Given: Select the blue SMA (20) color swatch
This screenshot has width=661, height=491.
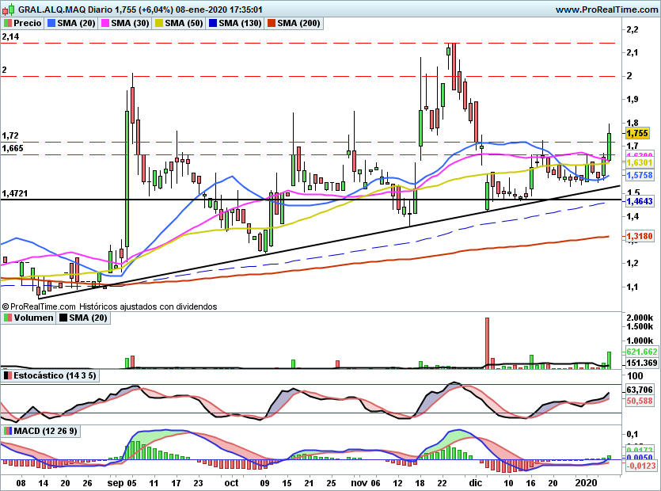Looking at the screenshot, I should (52, 24).
